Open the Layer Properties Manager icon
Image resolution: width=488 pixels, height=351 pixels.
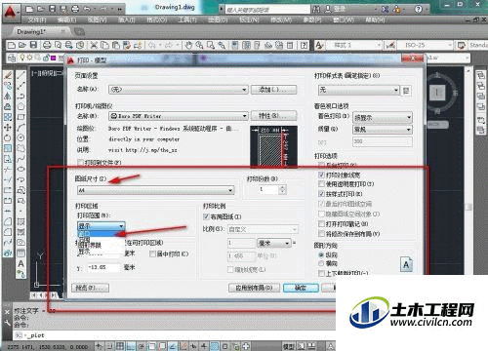(12, 58)
